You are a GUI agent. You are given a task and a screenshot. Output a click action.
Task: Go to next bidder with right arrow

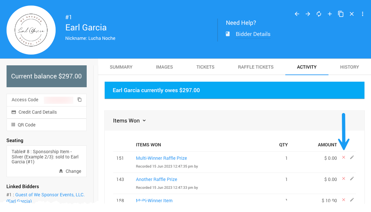point(308,14)
